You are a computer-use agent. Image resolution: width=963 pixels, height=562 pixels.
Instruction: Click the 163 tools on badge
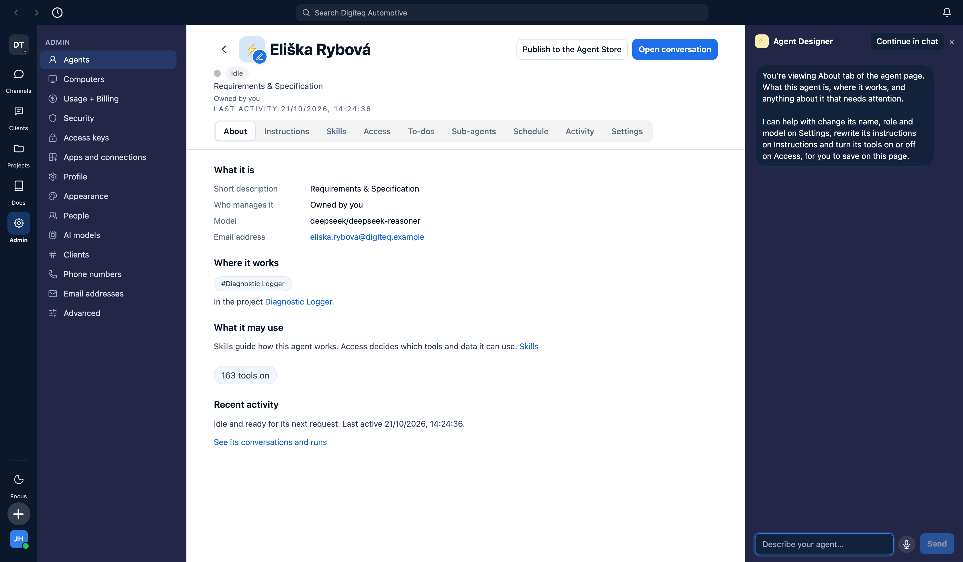(x=245, y=375)
